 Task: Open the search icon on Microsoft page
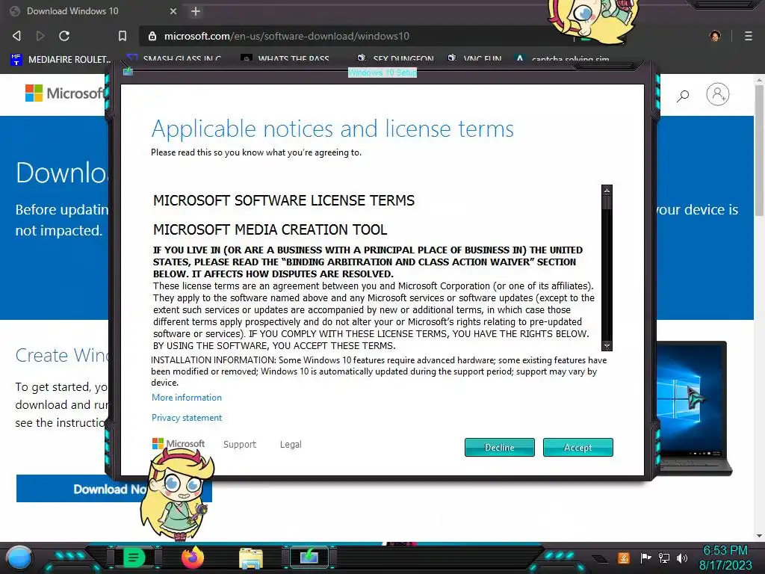683,95
